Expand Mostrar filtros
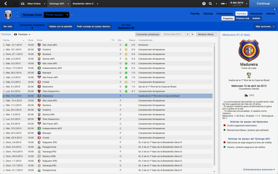Screen dimensions: 278x174 [x=206, y=34]
